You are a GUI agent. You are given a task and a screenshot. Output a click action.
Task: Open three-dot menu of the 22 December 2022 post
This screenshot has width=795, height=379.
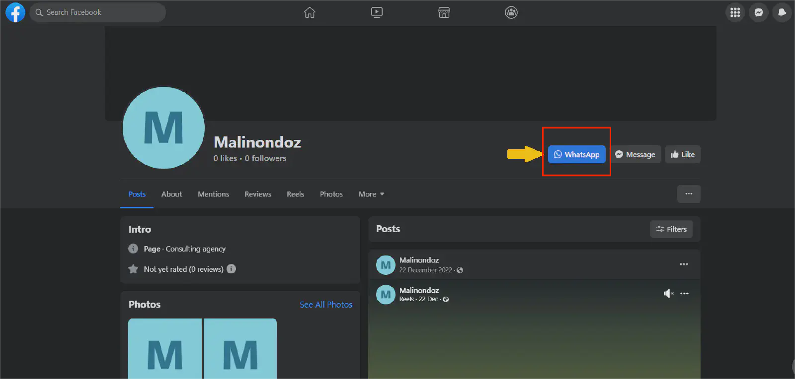[684, 264]
